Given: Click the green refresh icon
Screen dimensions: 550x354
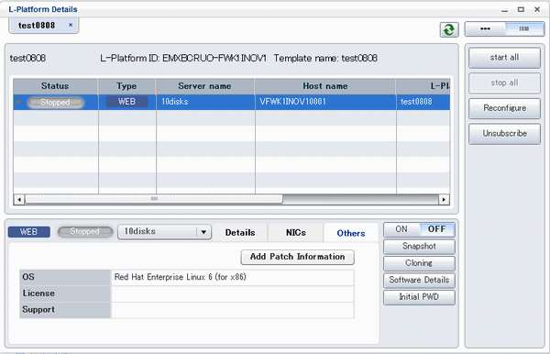Looking at the screenshot, I should [x=449, y=30].
